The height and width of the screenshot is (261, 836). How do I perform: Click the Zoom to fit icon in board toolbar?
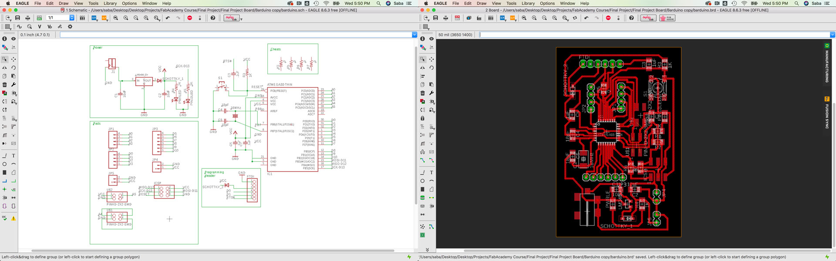tap(524, 18)
